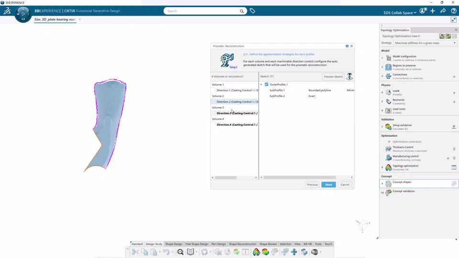Open the Paste dropdown arrow
This screenshot has width=459, height=258.
[160, 252]
